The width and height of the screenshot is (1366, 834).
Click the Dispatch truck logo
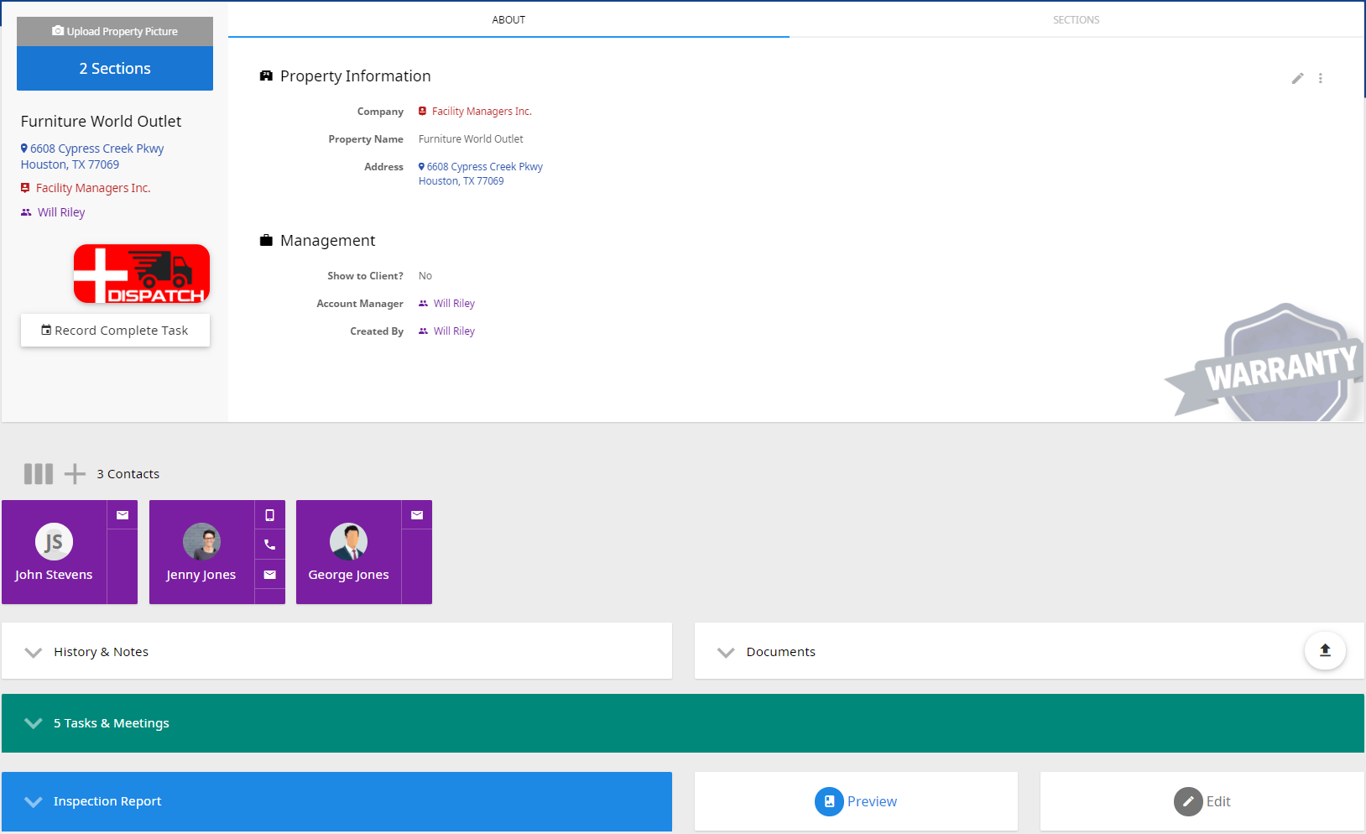pyautogui.click(x=142, y=274)
